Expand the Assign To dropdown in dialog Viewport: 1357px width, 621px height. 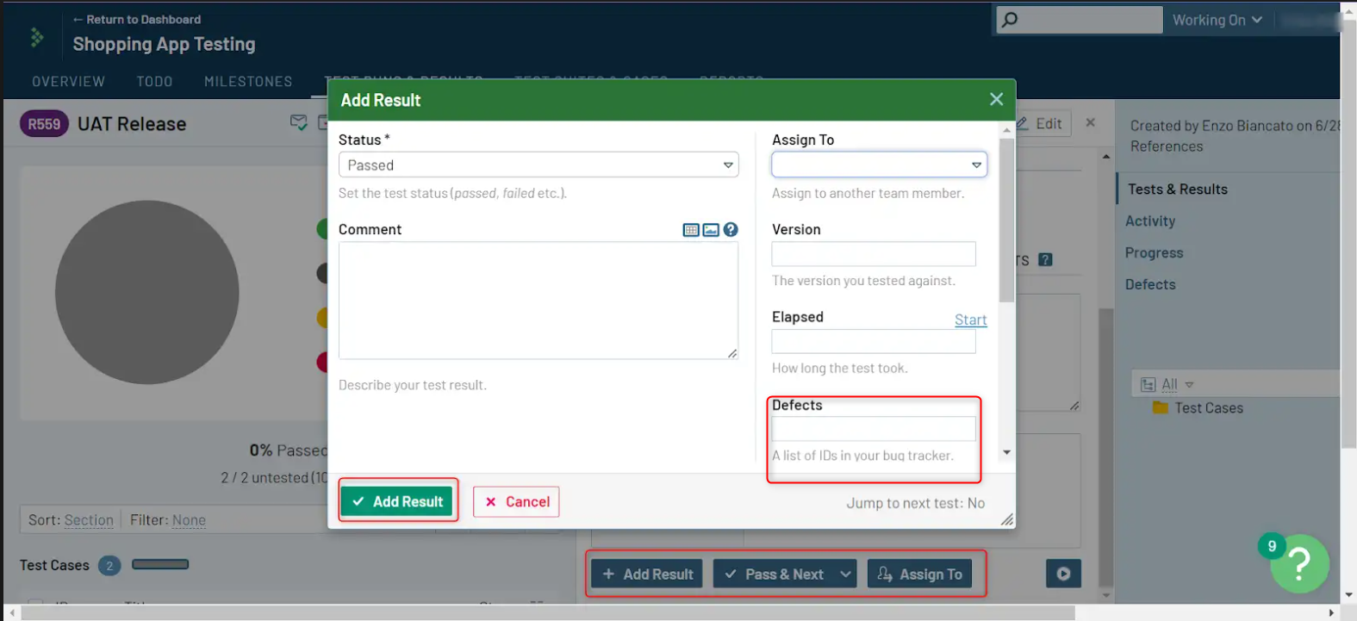pyautogui.click(x=879, y=165)
